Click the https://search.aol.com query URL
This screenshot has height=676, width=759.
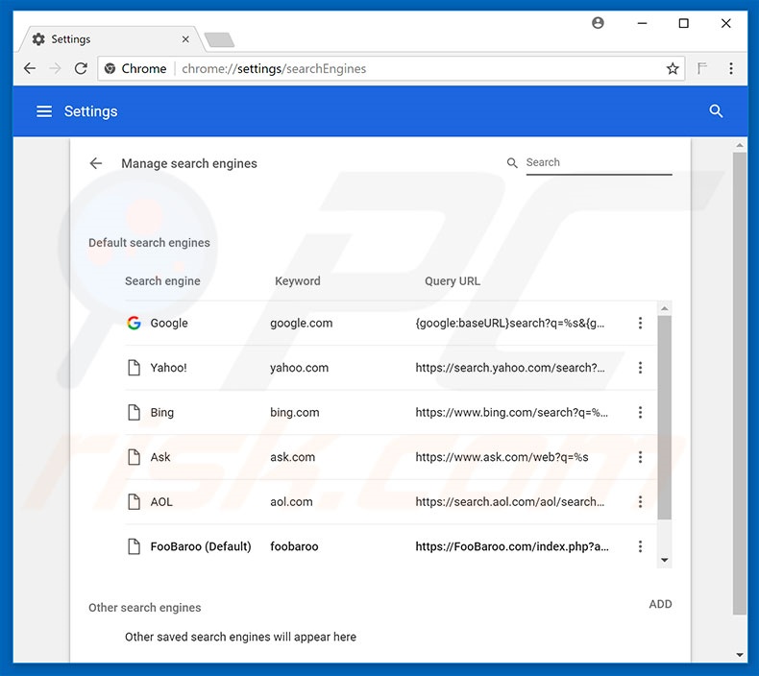(510, 502)
